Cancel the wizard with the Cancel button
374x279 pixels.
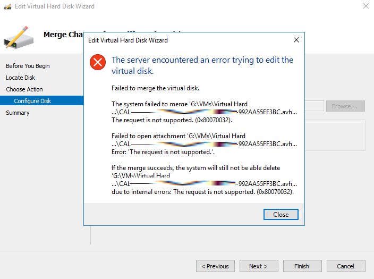tap(345, 266)
